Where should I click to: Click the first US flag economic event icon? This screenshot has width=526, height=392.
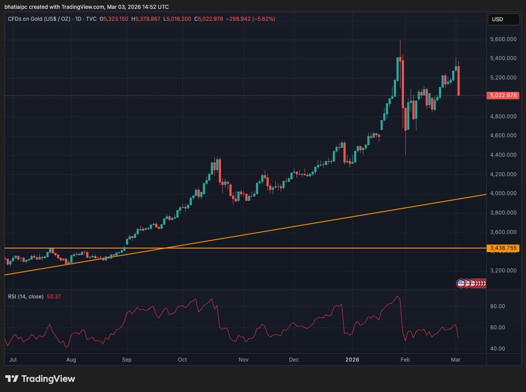click(461, 283)
